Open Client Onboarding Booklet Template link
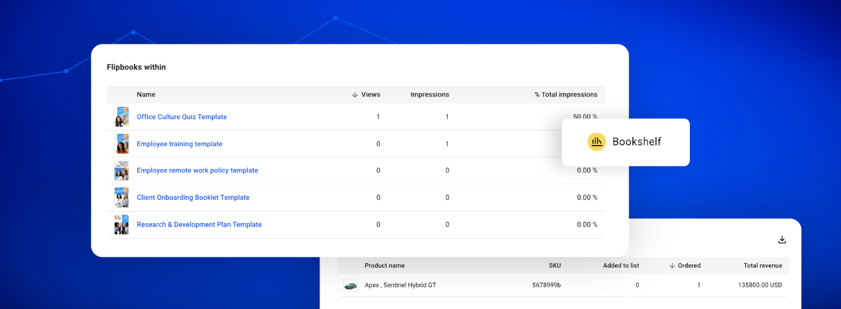Screen dimensions: 841x309 point(193,197)
